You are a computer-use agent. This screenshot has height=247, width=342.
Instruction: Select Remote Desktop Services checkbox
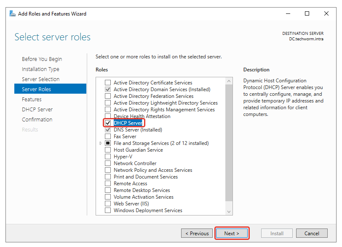point(108,190)
